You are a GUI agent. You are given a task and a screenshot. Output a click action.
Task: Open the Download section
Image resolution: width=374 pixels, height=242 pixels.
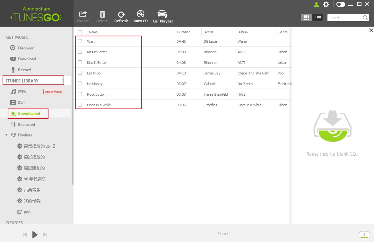(x=23, y=59)
